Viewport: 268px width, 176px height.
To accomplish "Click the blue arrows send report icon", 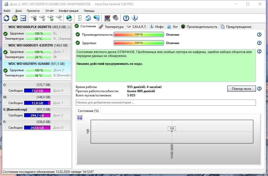I will tap(88, 18).
